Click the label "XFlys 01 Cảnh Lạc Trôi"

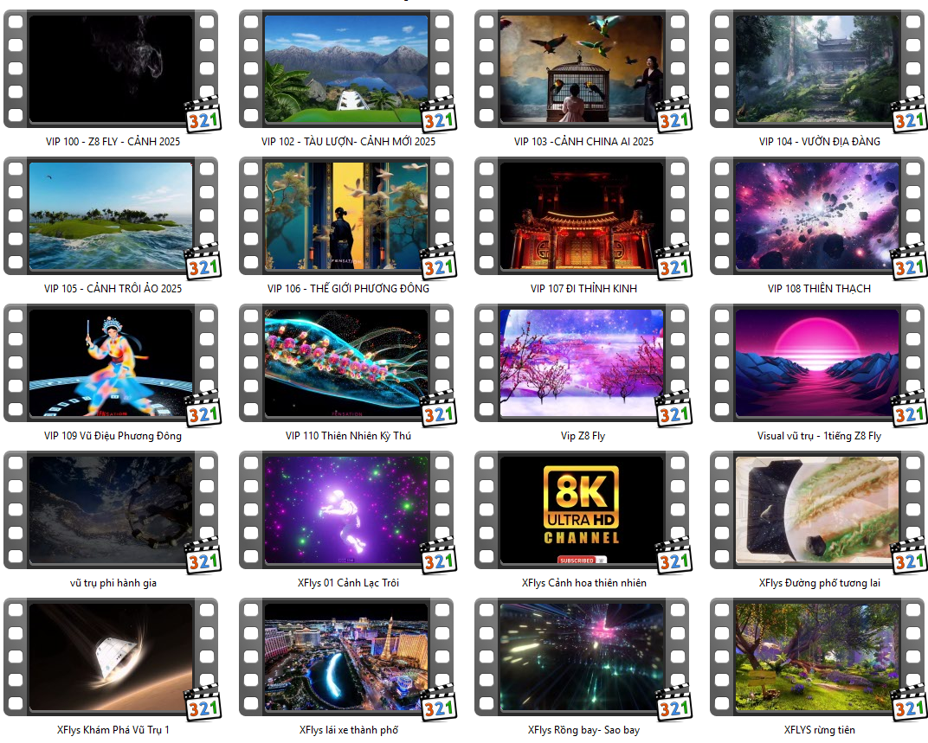pyautogui.click(x=348, y=583)
